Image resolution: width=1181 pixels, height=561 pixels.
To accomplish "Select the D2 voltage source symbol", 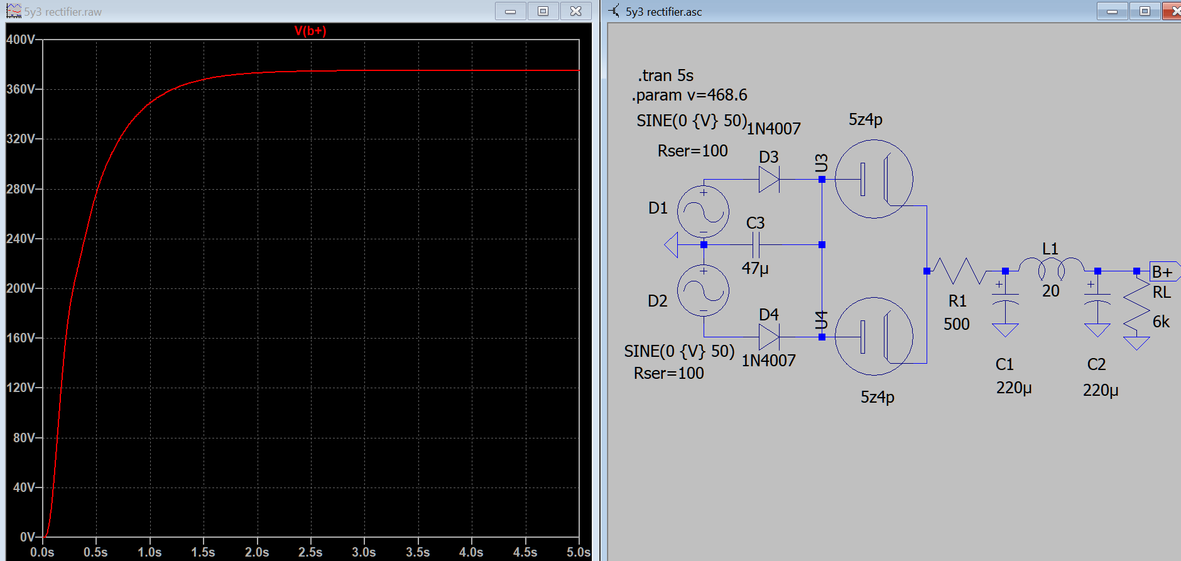I will (704, 290).
